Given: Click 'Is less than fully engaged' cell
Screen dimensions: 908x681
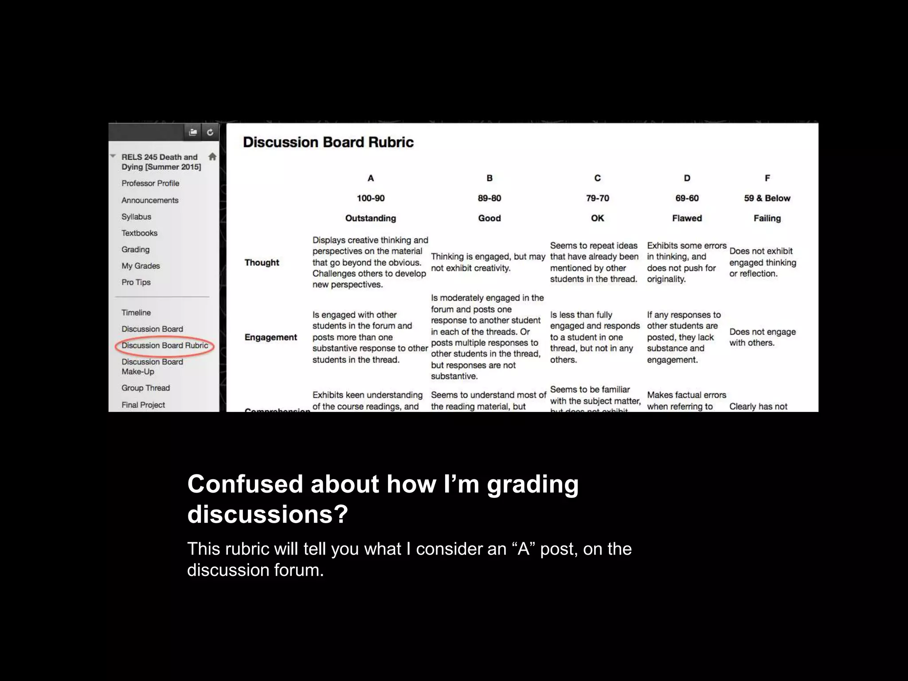Looking at the screenshot, I should [595, 337].
